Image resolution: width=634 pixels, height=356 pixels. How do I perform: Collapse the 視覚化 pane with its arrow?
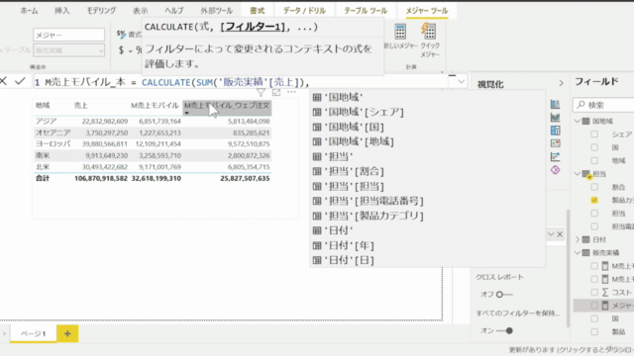561,83
